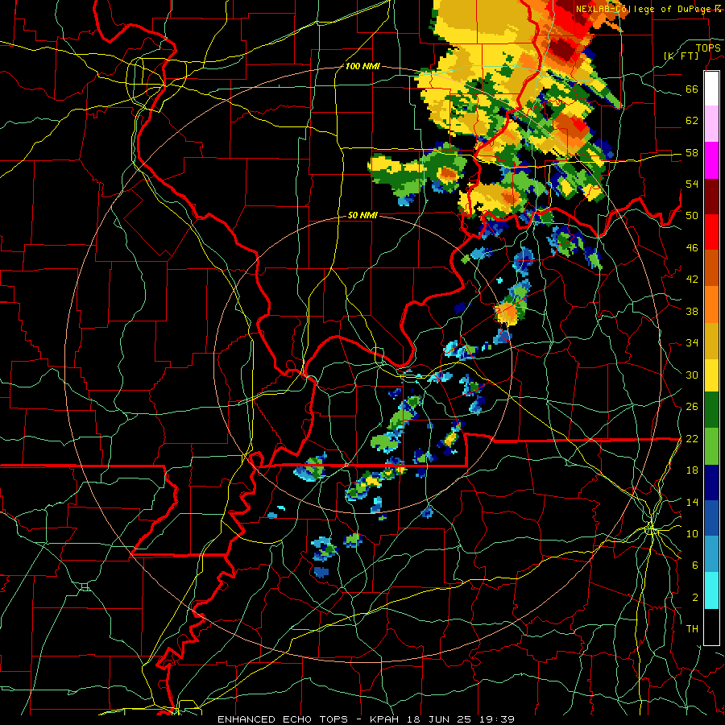725x725 pixels.
Task: Click the 22 legend value
Action: tap(692, 438)
